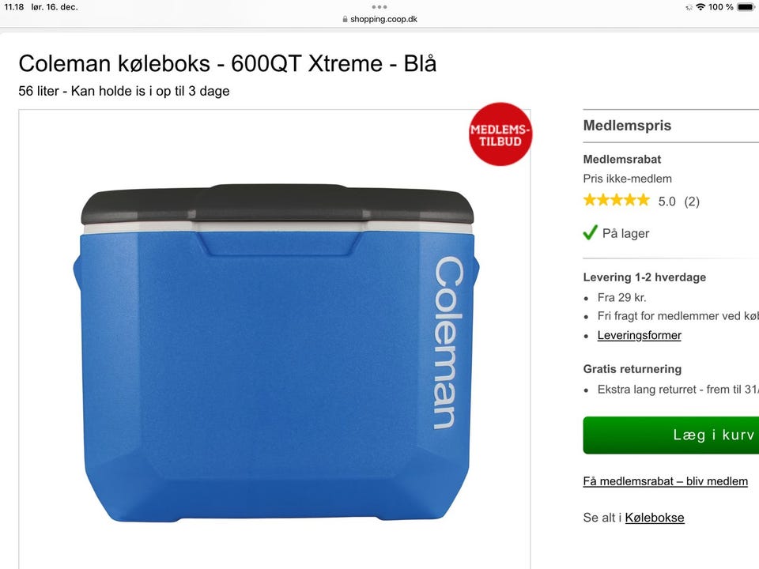Click the green På lager checkmark
The image size is (759, 569).
point(590,232)
